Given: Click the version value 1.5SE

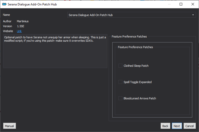Looking at the screenshot, I should coord(21,26).
